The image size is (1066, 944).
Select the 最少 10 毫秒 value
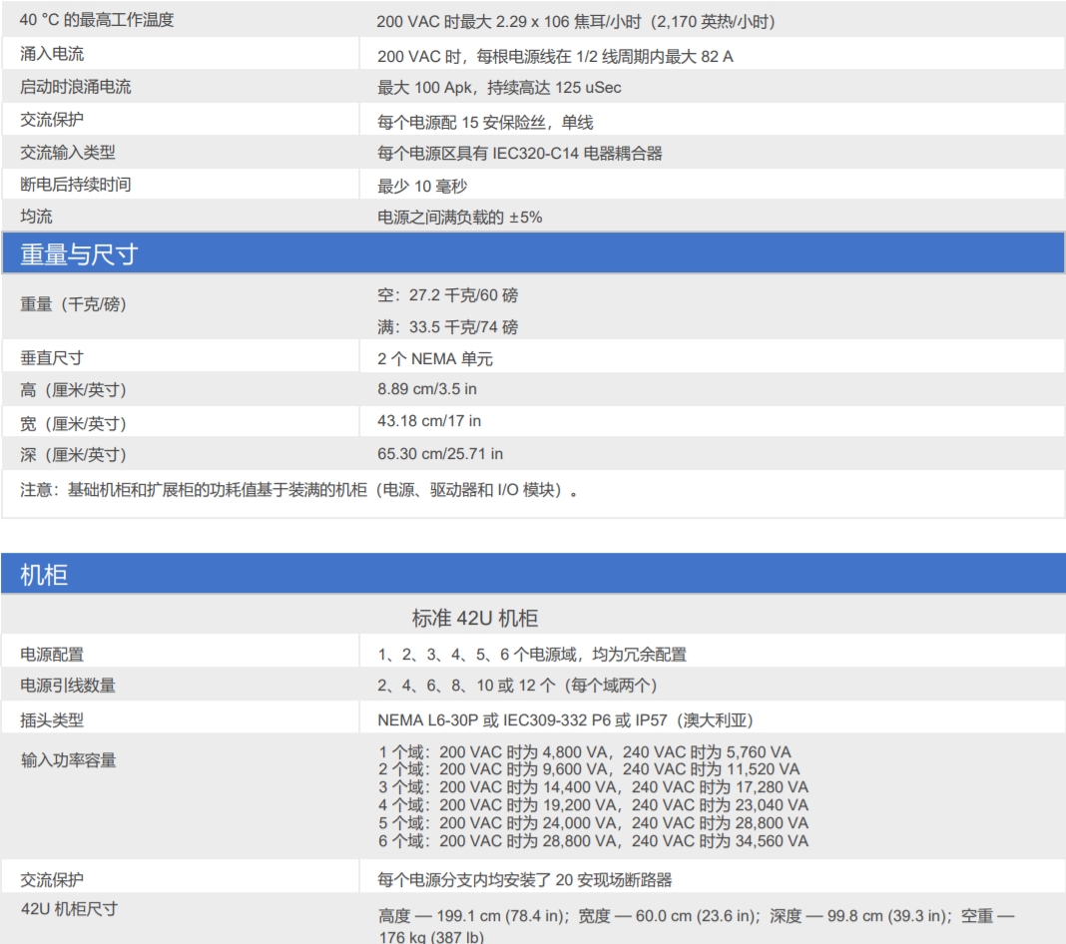tap(421, 186)
